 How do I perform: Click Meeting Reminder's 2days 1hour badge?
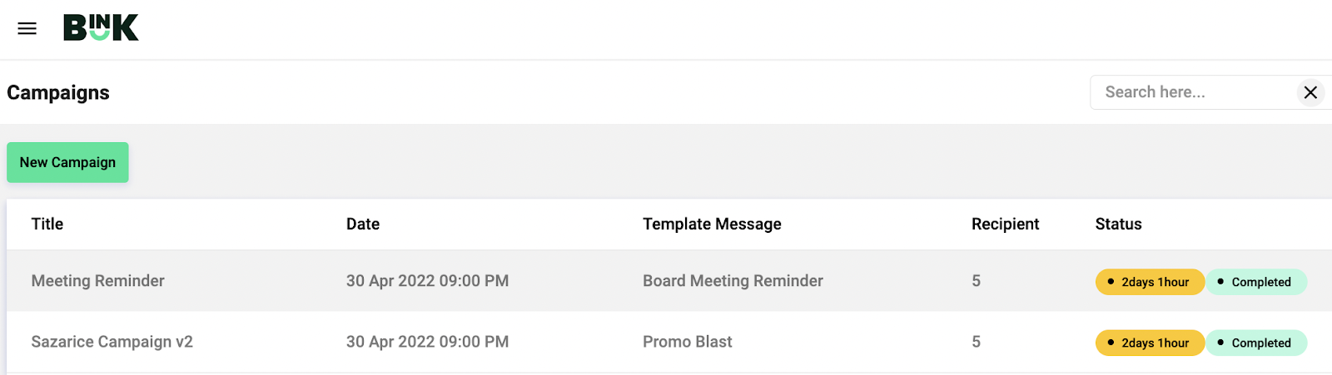(1149, 282)
